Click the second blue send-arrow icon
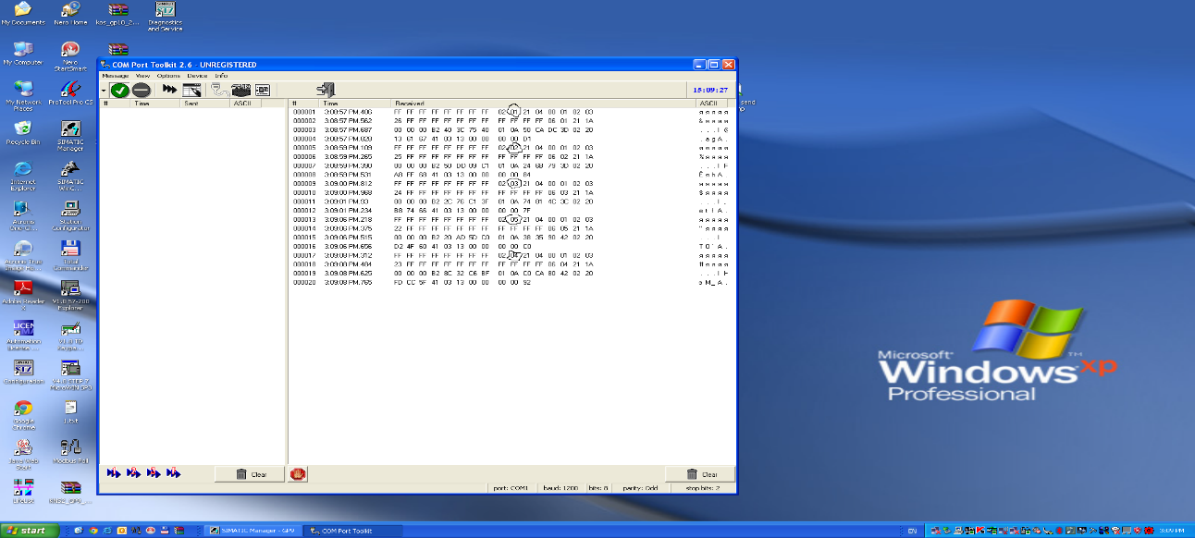The image size is (1195, 538). click(133, 473)
